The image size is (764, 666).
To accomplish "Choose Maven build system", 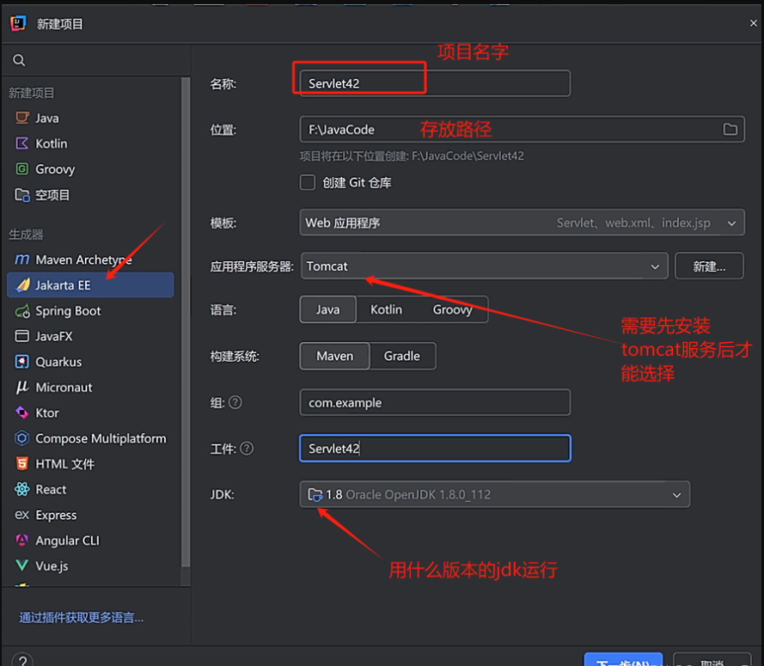I will point(335,356).
